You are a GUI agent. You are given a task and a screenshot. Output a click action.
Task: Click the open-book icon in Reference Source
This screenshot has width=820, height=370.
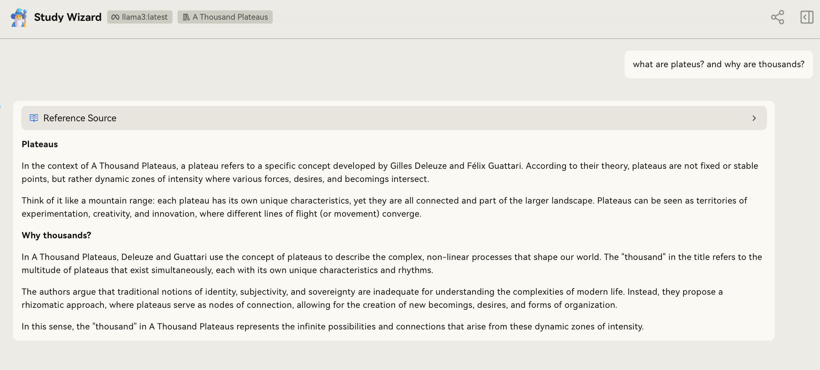click(34, 118)
